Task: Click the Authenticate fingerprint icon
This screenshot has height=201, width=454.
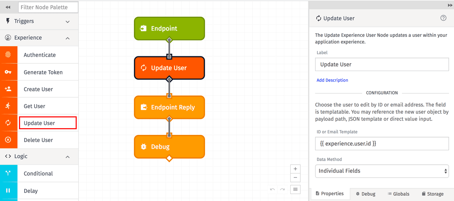Action: click(x=8, y=55)
